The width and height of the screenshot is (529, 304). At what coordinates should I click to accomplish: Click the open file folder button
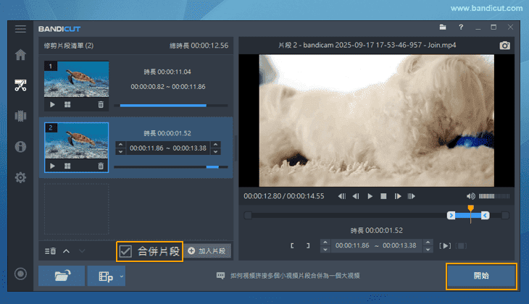tap(62, 276)
